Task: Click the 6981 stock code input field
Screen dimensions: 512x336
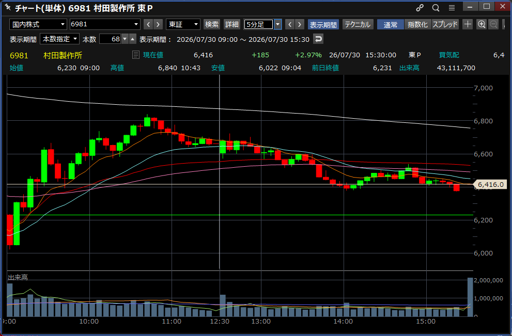Action: point(105,24)
